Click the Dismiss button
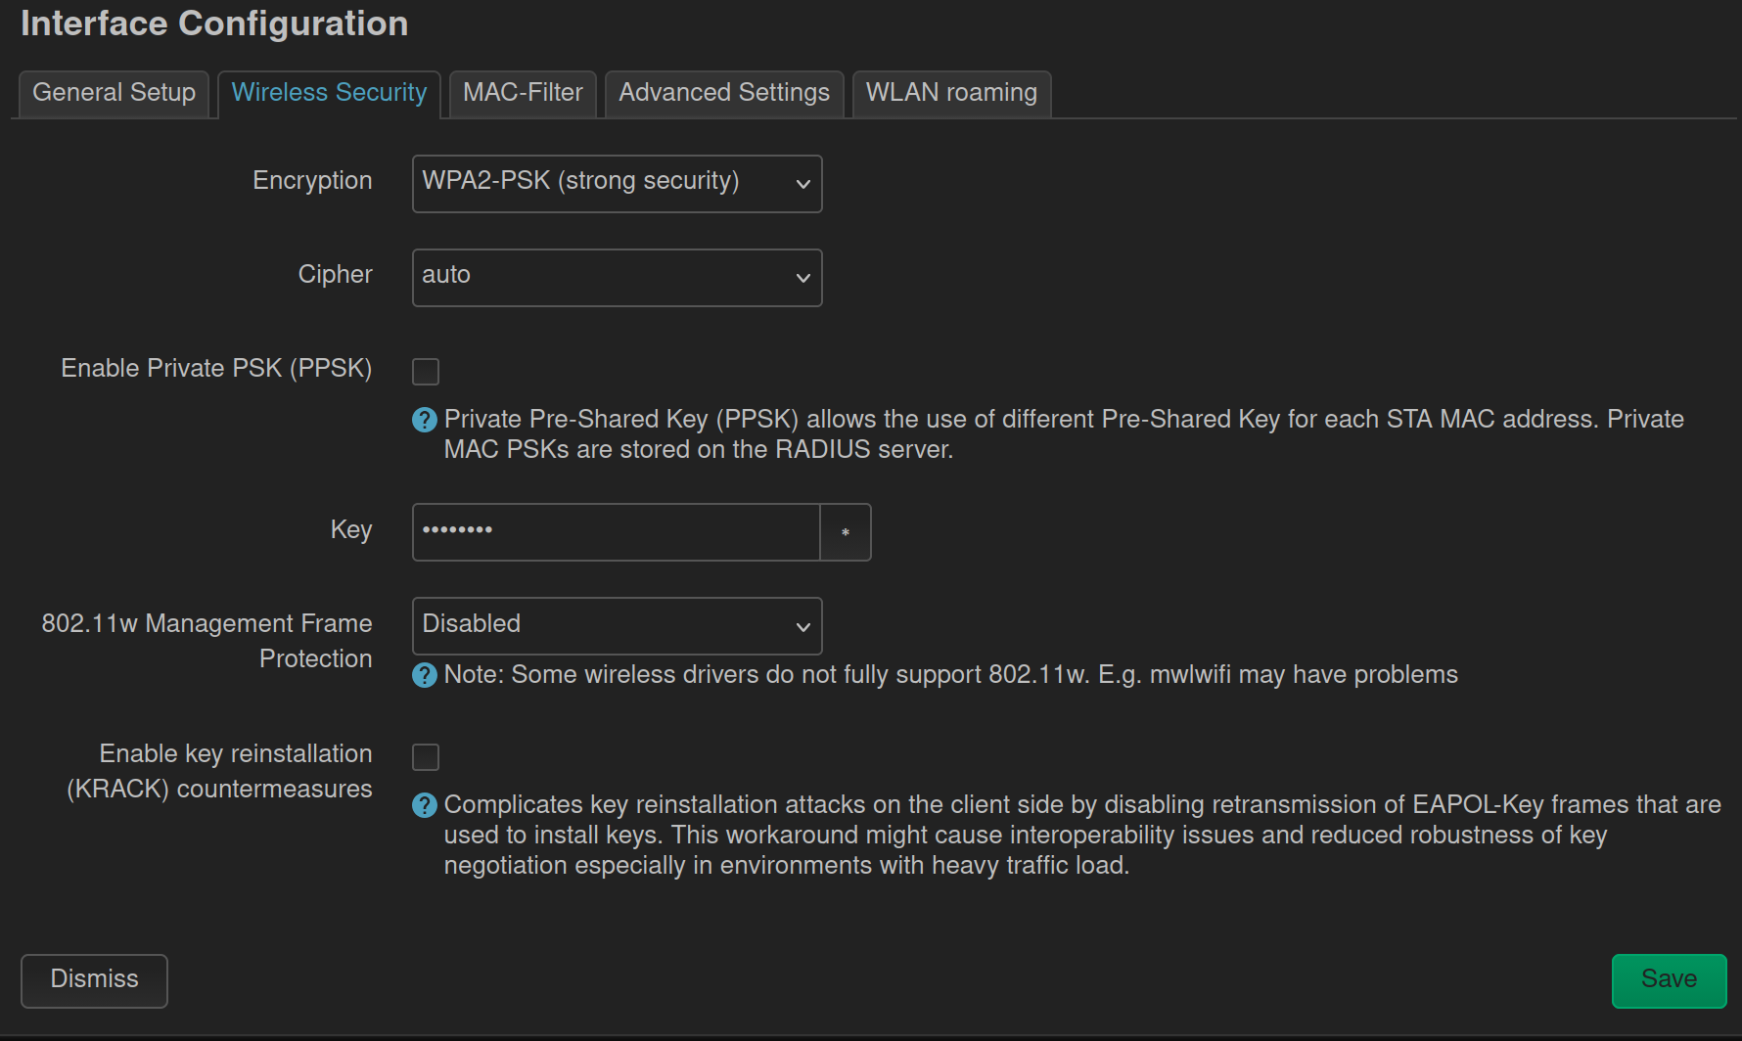This screenshot has height=1041, width=1742. point(94,980)
